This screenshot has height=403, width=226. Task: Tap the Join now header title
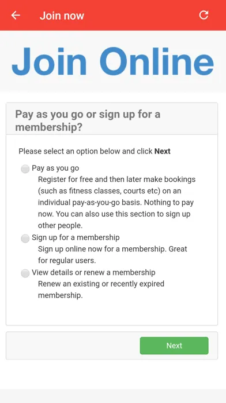click(x=62, y=16)
